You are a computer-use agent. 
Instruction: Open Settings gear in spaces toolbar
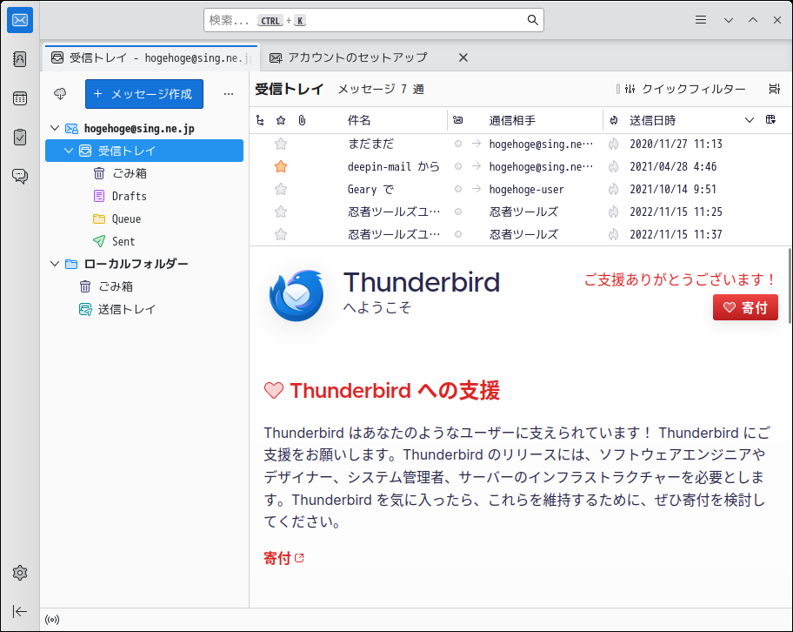click(20, 573)
